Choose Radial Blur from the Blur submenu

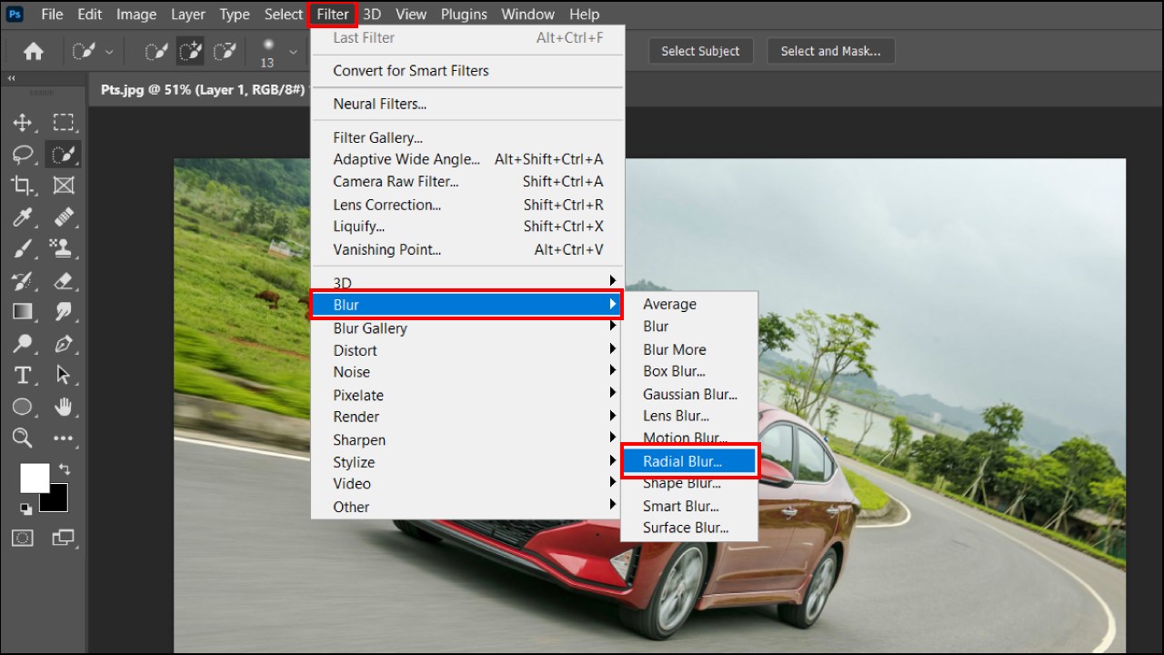[685, 461]
